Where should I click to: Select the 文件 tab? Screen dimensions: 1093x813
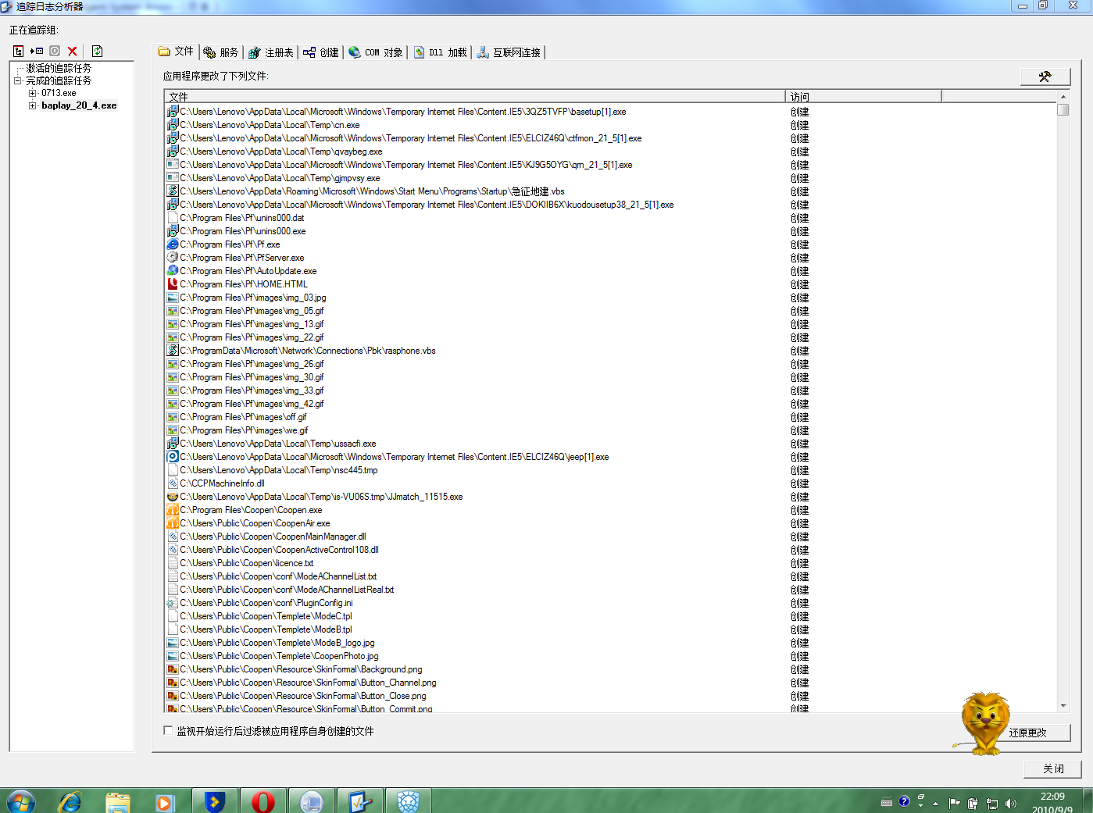(x=176, y=52)
